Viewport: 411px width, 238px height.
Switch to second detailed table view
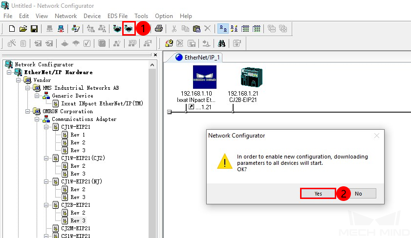pyautogui.click(x=257, y=28)
